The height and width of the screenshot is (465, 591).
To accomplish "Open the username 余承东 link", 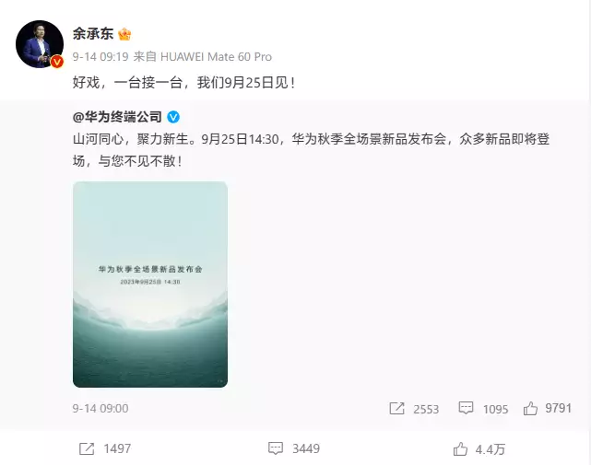I will (93, 34).
